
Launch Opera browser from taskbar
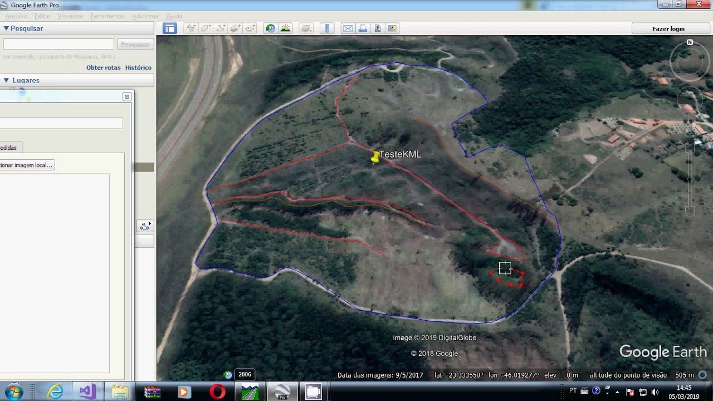pos(217,392)
